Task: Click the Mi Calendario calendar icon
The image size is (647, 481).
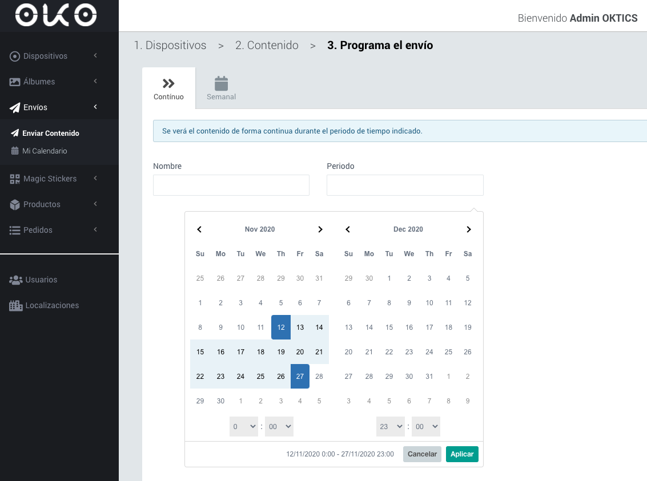Action: tap(15, 151)
